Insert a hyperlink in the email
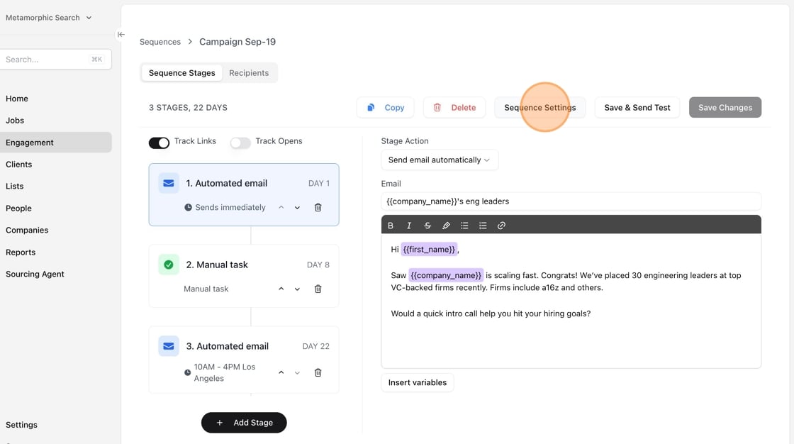This screenshot has width=794, height=444. click(x=501, y=226)
